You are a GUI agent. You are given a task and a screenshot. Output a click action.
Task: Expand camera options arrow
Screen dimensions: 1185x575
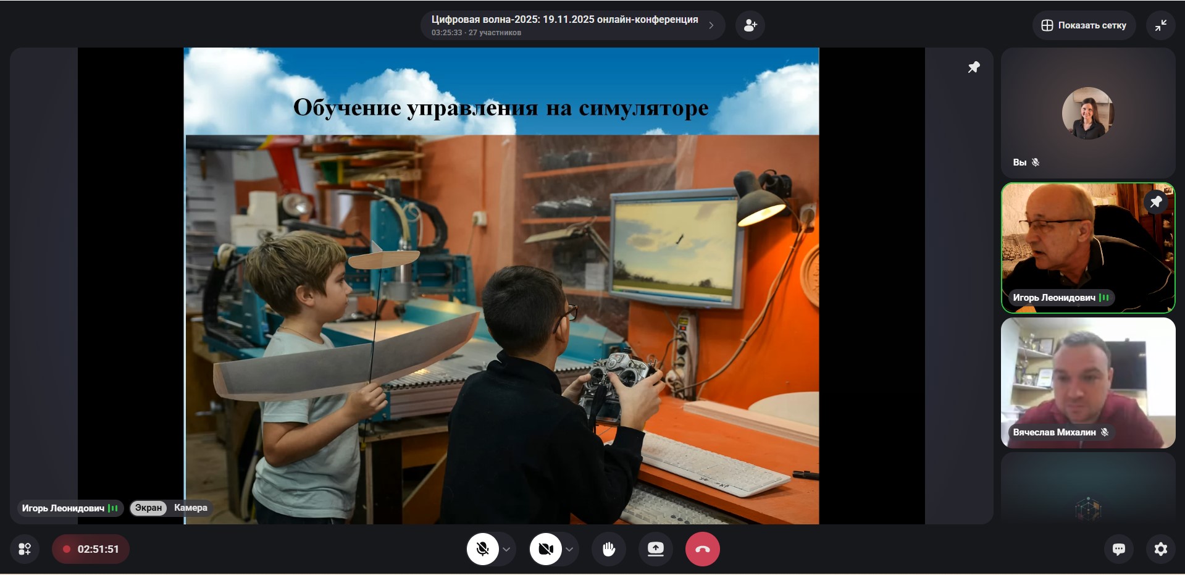click(x=569, y=549)
